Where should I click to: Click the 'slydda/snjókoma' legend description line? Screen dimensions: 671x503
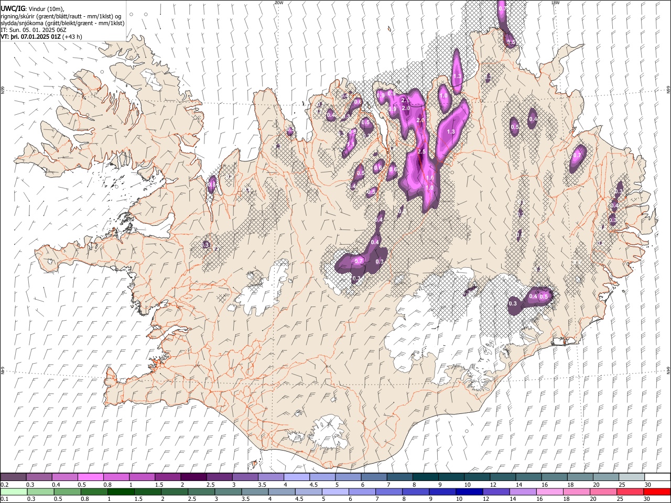click(x=62, y=23)
